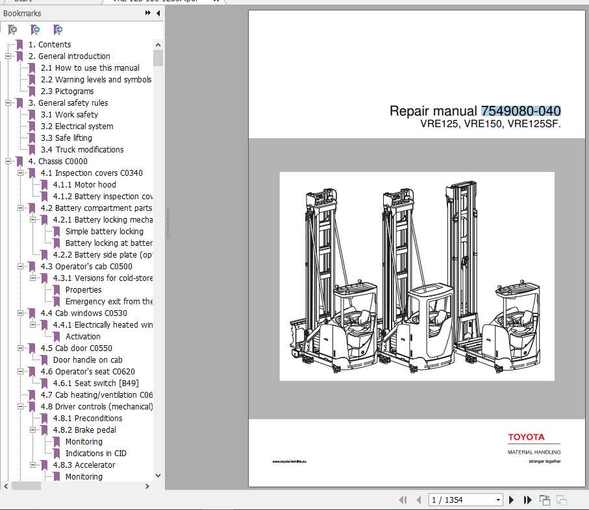The width and height of the screenshot is (589, 510).
Task: Jump to the last page icon
Action: click(527, 500)
